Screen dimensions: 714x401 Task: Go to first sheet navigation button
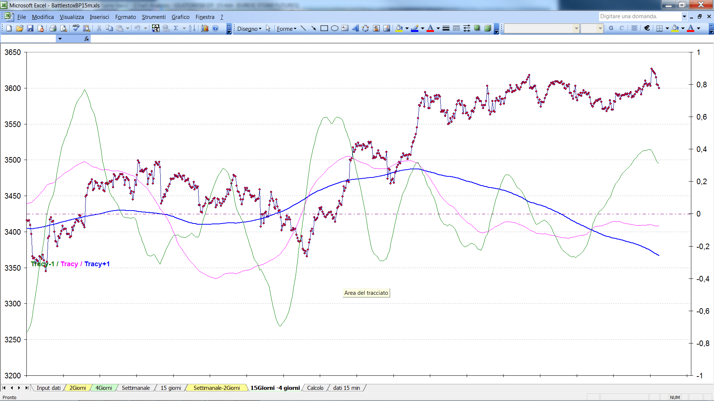(4, 388)
